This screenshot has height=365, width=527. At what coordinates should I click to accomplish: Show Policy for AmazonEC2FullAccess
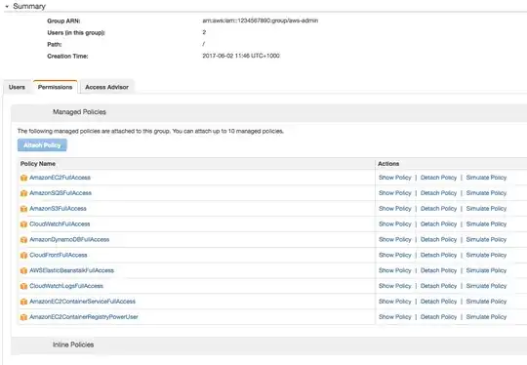pyautogui.click(x=395, y=178)
